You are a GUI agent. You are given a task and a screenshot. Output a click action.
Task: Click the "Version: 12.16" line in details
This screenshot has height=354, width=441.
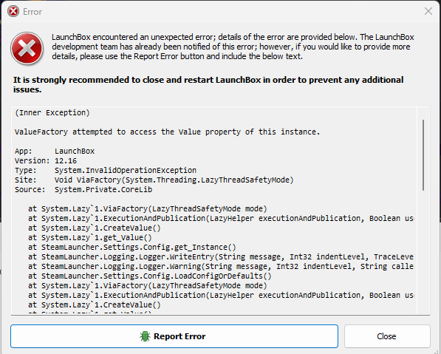point(46,160)
